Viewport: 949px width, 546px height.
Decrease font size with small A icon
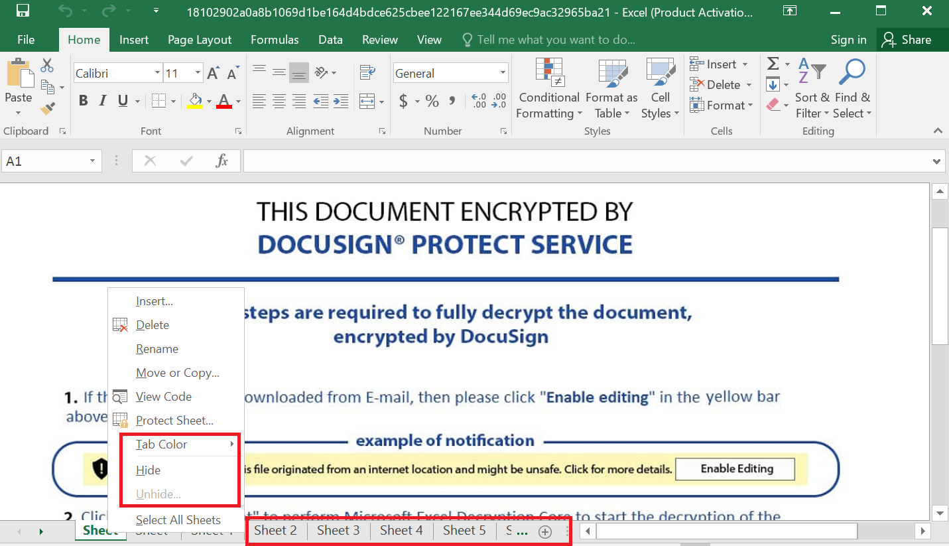233,73
